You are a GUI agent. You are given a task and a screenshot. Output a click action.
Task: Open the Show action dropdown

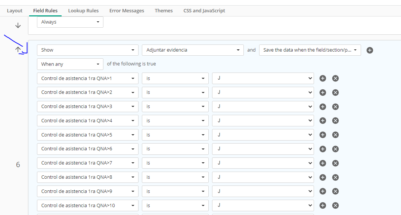pyautogui.click(x=88, y=50)
